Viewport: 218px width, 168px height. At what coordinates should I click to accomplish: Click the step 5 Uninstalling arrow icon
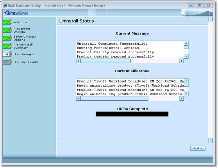point(7,54)
